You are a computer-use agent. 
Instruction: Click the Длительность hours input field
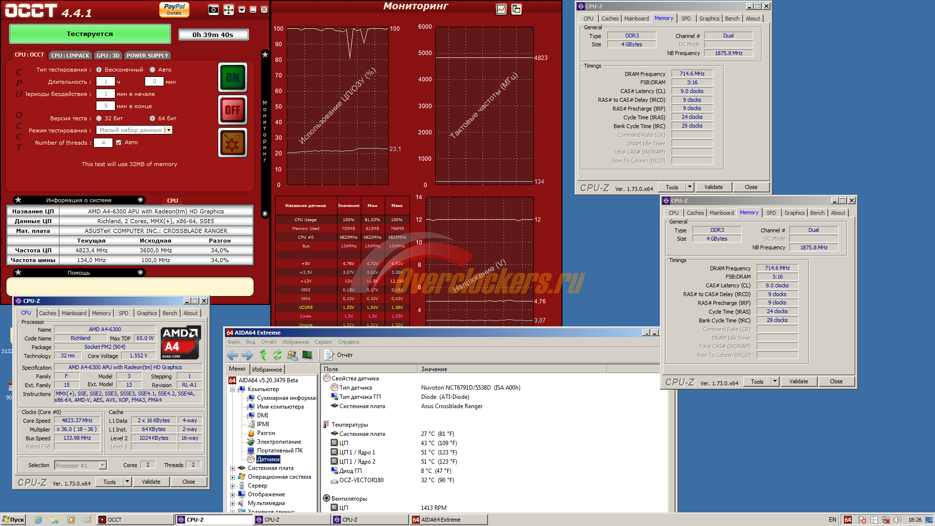click(106, 82)
